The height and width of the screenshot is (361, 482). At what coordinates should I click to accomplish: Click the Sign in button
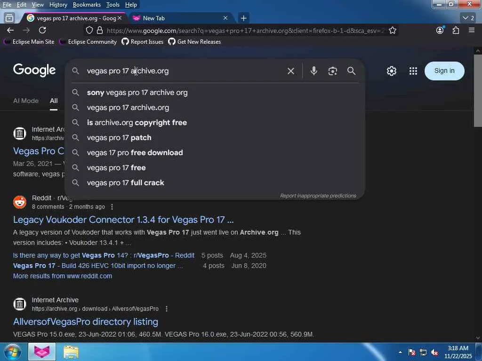coord(444,71)
